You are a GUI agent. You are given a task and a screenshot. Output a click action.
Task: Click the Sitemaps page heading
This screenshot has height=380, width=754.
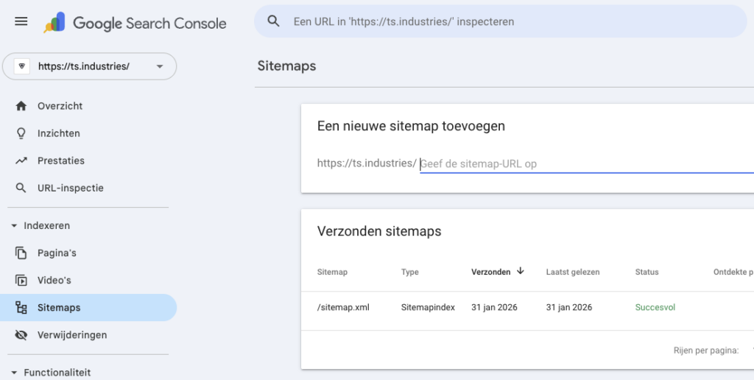tap(286, 66)
